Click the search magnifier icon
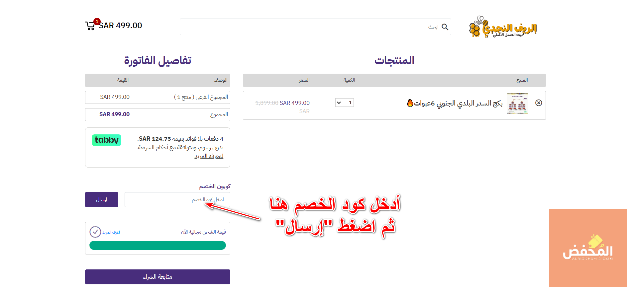Viewport: 627px width, 287px height. (x=445, y=27)
